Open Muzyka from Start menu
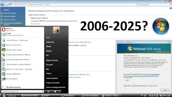 tap(49, 51)
